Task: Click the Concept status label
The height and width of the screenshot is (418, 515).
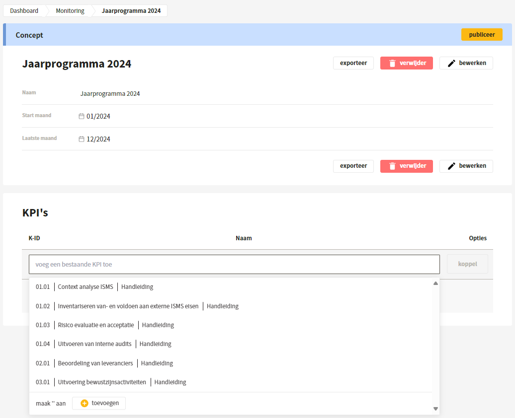Action: click(x=29, y=35)
